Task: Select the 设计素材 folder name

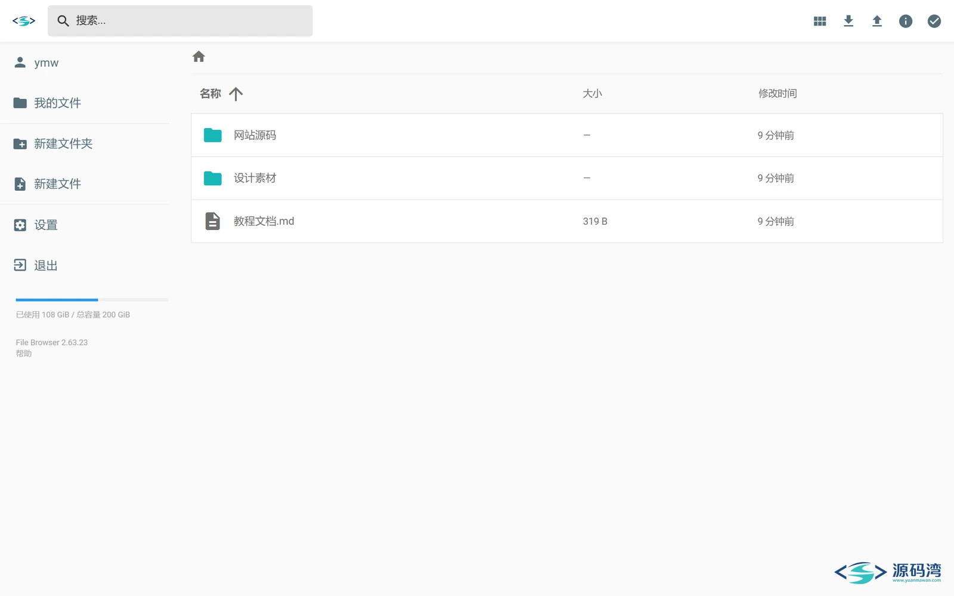Action: [255, 178]
